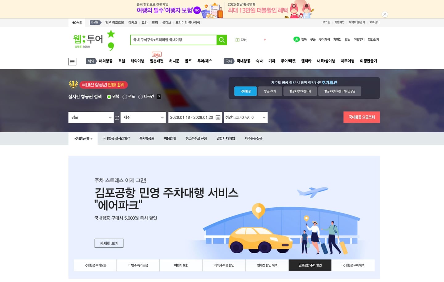Click the 2026.01.18 - 2026.01.20 date field

click(195, 118)
